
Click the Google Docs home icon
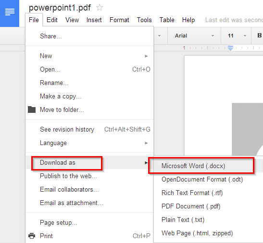tap(10, 13)
